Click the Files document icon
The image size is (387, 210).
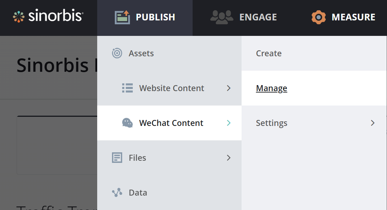coord(117,158)
